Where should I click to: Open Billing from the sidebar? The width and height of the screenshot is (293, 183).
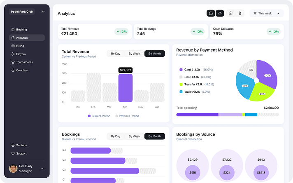[x=20, y=46]
